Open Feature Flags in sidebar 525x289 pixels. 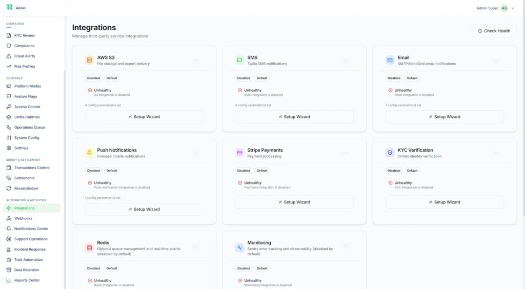(x=32, y=97)
